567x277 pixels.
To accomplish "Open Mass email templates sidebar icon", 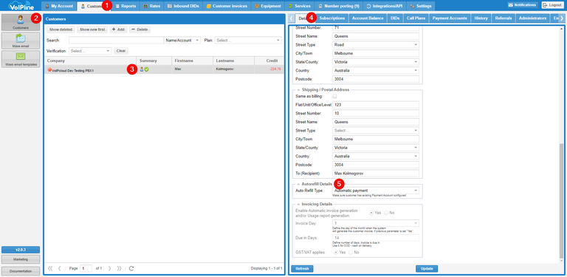I will coord(21,59).
